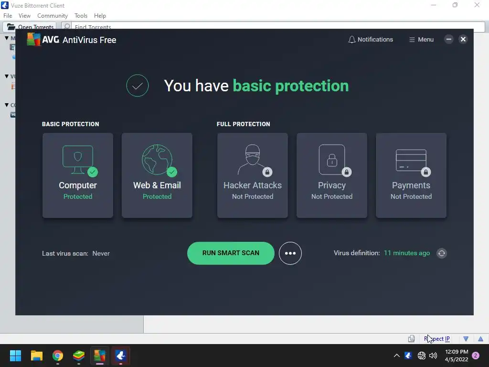
Task: Click the upload speed up-arrow in Vuze status bar
Action: point(480,339)
